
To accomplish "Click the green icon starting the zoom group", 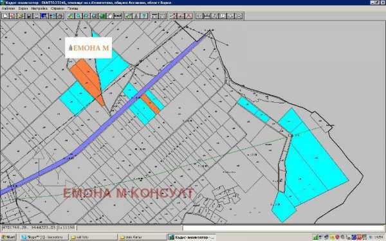I will (x=71, y=16).
